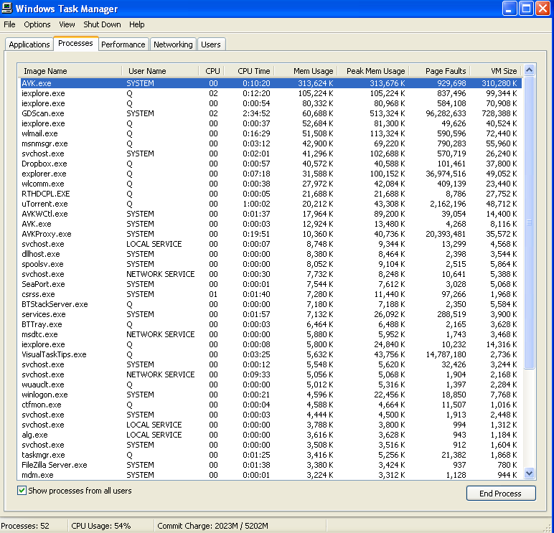Sort by Mem Usage column header

point(306,71)
